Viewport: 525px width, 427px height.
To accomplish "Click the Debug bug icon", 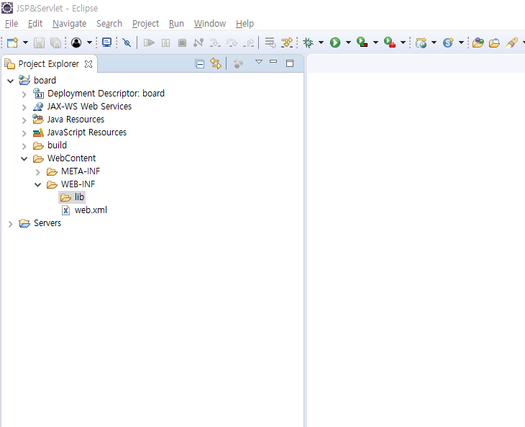I will pyautogui.click(x=308, y=42).
